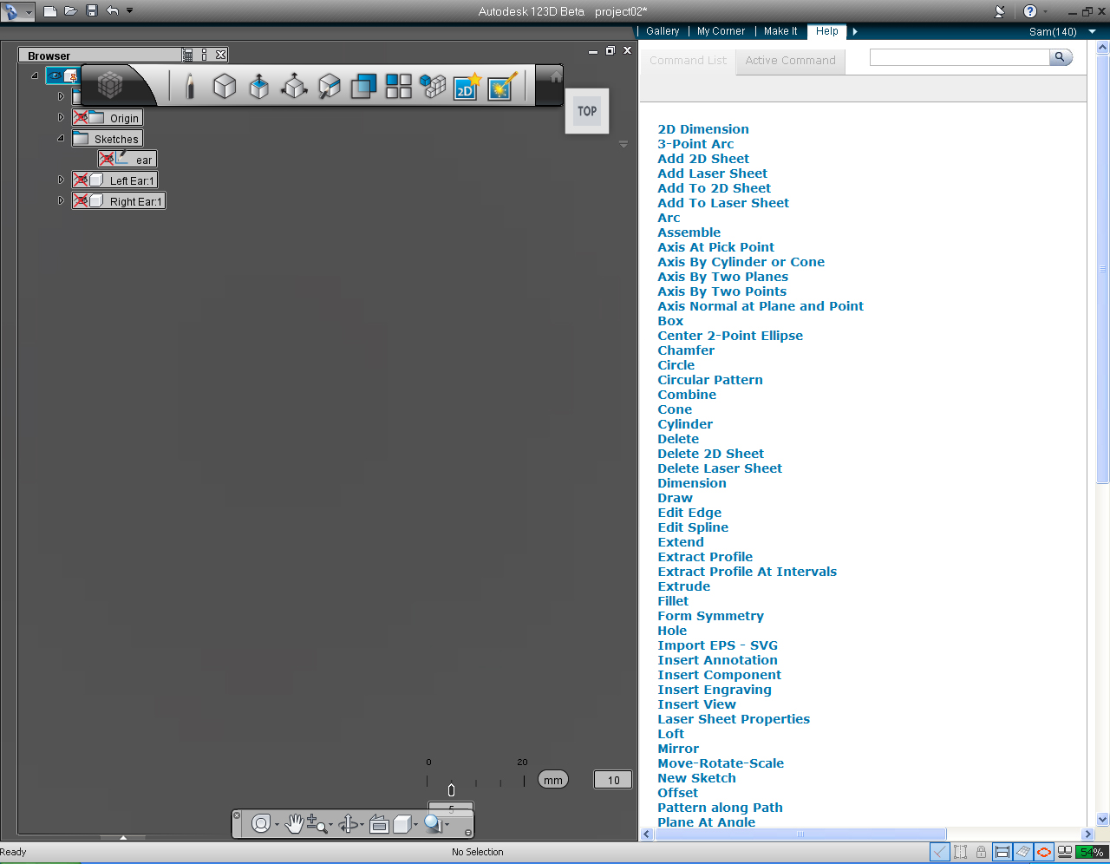Open the Circular Pattern help link

[x=710, y=380]
